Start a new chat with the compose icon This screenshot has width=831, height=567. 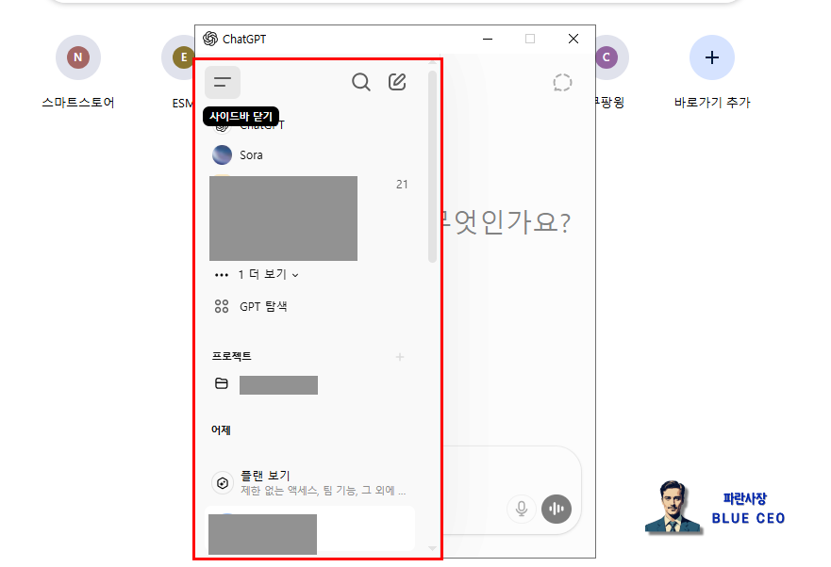point(397,82)
